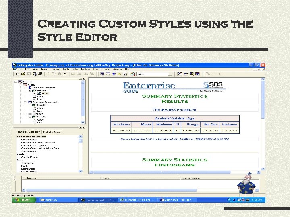Click Create Data using Data Grid
Image resolution: width=290 pixels, height=217 pixels.
38,143
